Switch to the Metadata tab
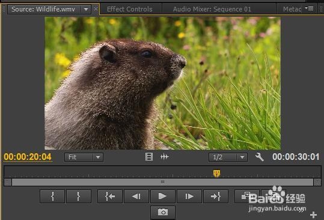This screenshot has width=324, height=220. pos(292,9)
